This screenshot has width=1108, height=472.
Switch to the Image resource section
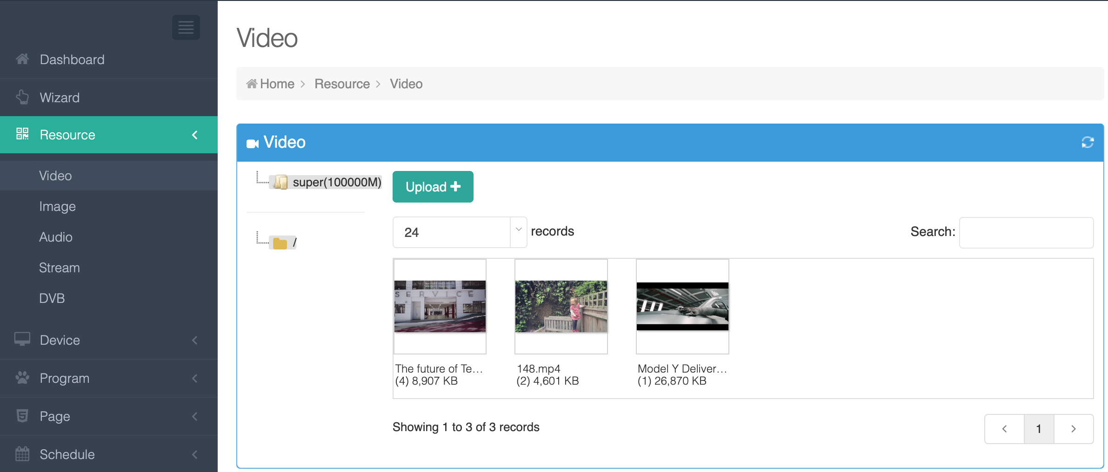pos(57,206)
